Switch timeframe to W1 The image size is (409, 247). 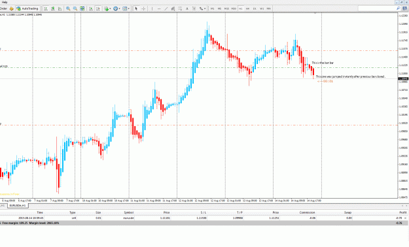click(262, 8)
